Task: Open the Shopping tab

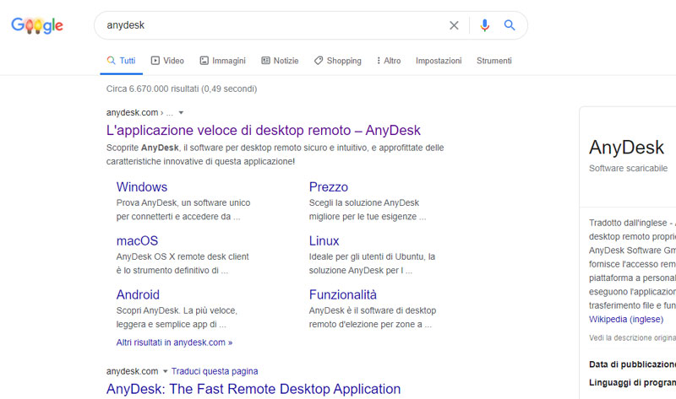Action: [x=337, y=61]
